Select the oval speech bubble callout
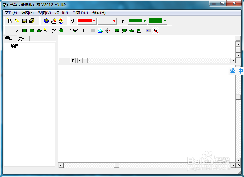The width and height of the screenshot is (244, 177). point(132,31)
